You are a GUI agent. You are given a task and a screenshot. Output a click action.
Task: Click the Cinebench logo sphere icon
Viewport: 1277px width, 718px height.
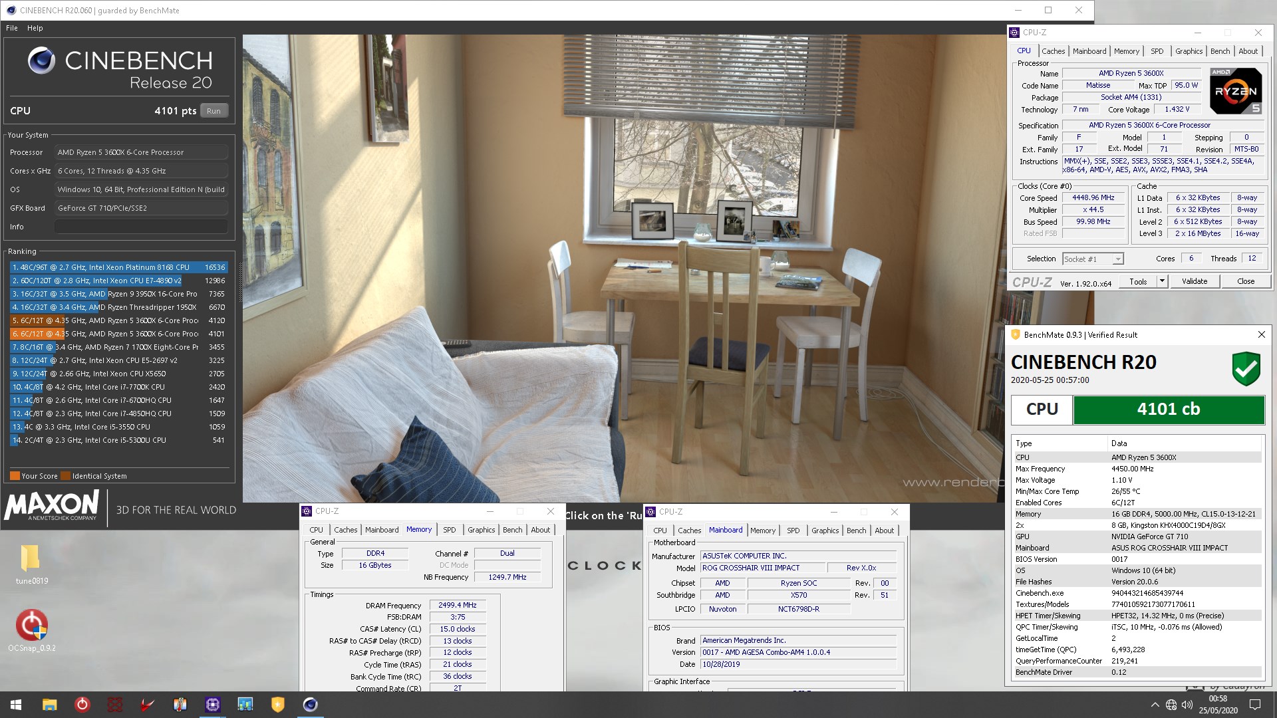click(x=41, y=60)
